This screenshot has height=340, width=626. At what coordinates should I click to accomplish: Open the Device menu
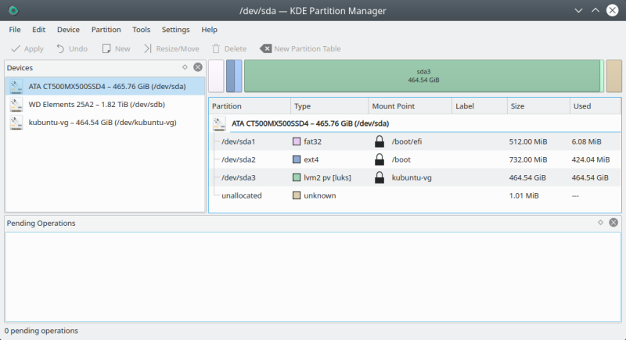click(x=68, y=30)
